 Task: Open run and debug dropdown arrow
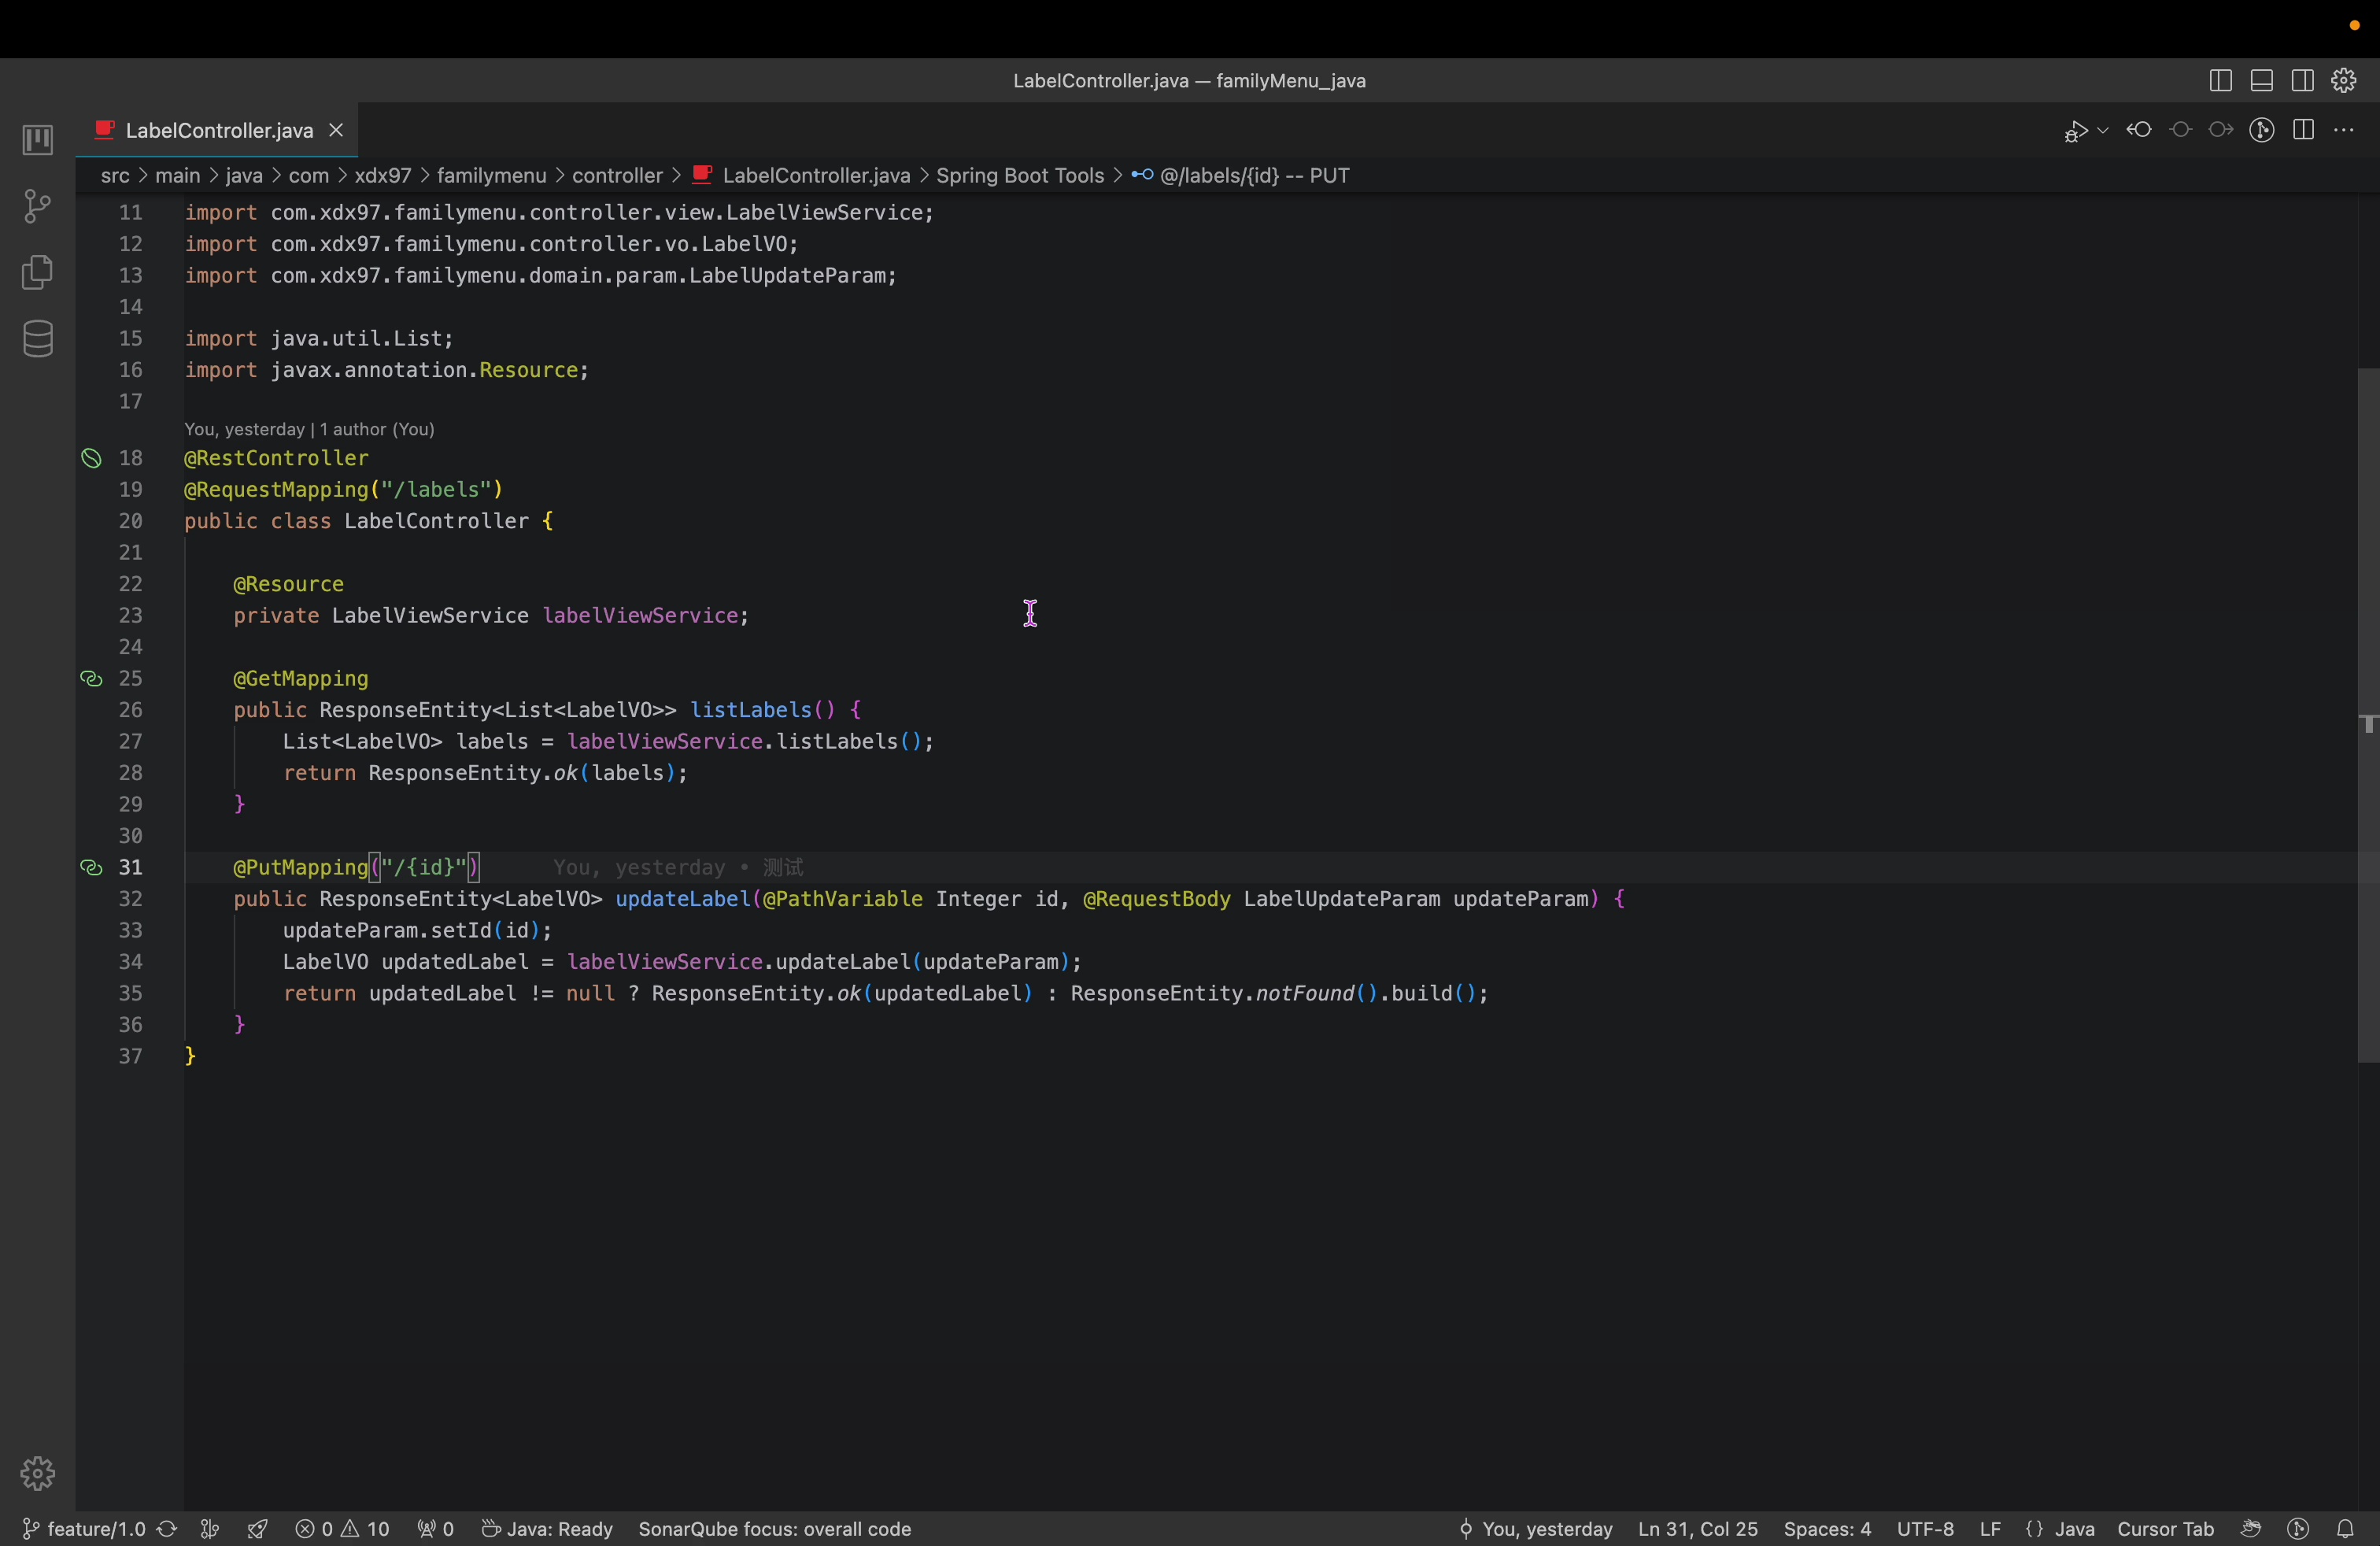(x=2103, y=131)
